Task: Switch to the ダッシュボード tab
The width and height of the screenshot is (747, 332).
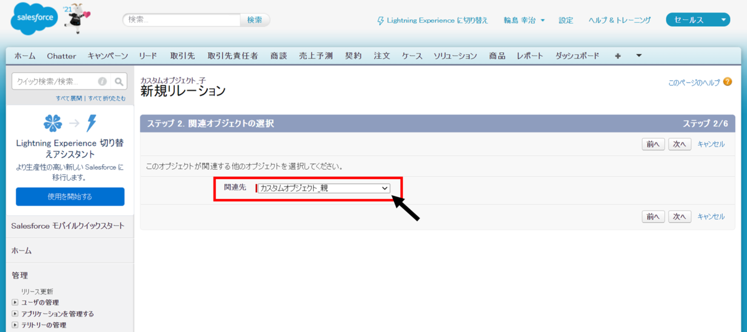Action: (x=577, y=56)
